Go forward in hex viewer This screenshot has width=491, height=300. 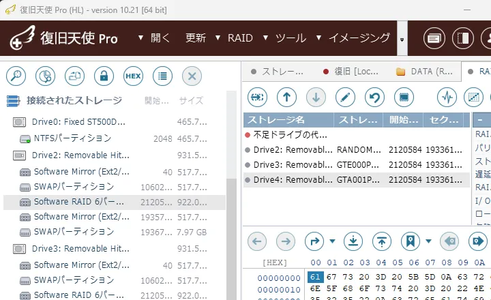(286, 241)
